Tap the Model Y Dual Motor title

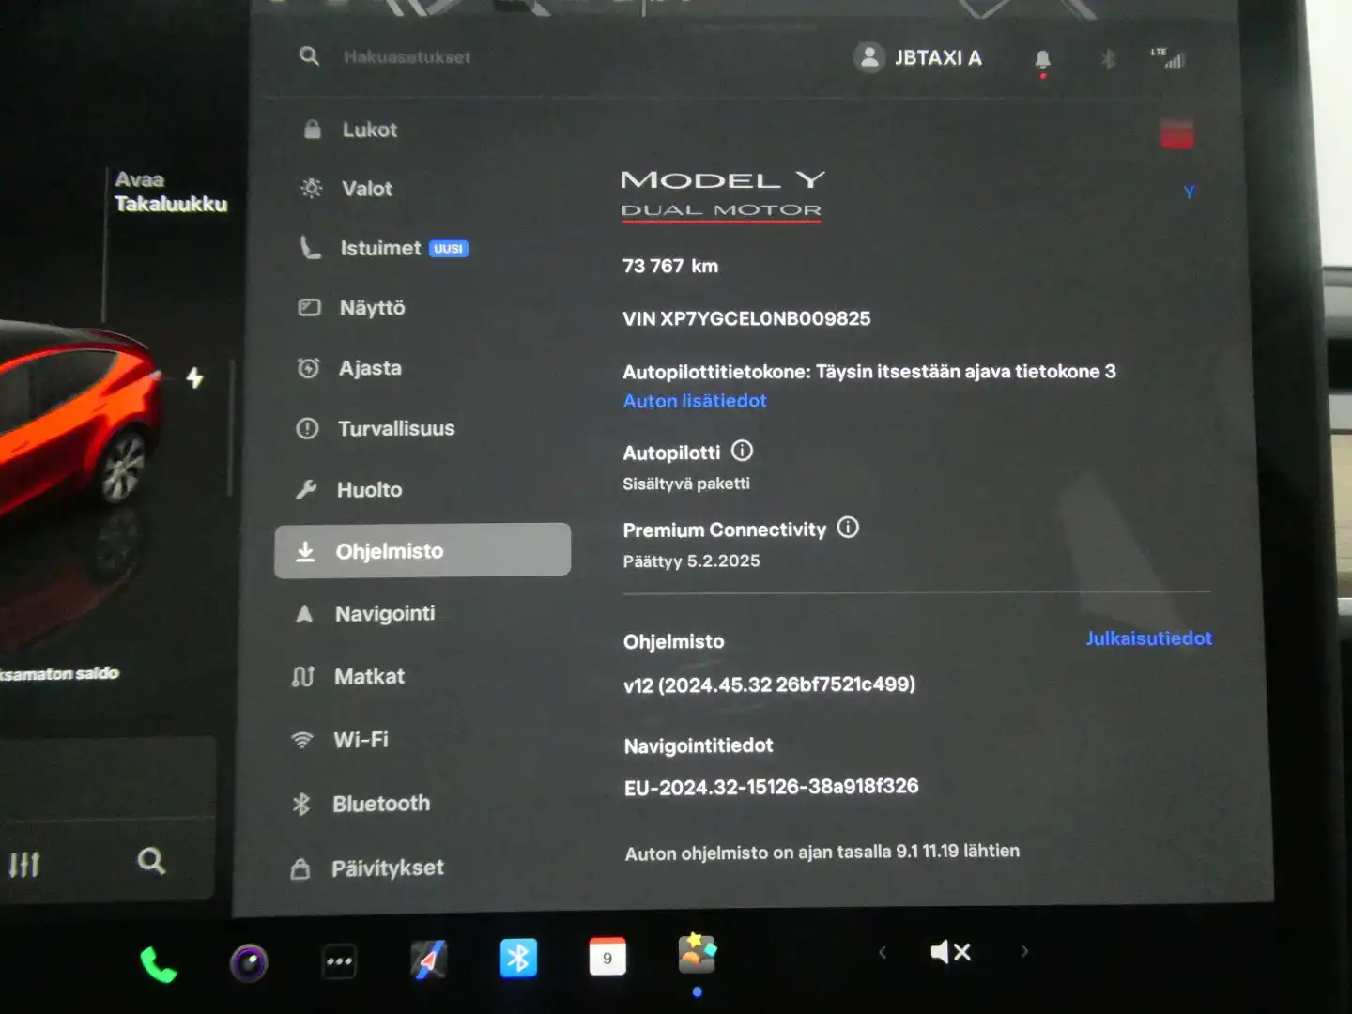tap(723, 194)
